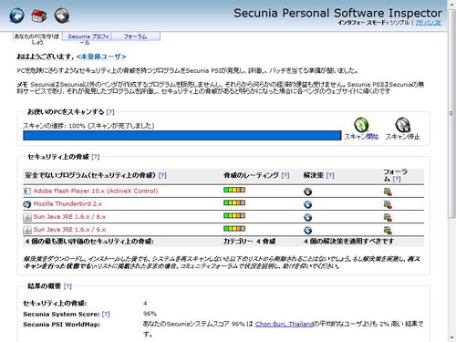Open Mozilla Thunderbird 2.x link
Screen dimensions: 456x342
tap(67, 203)
